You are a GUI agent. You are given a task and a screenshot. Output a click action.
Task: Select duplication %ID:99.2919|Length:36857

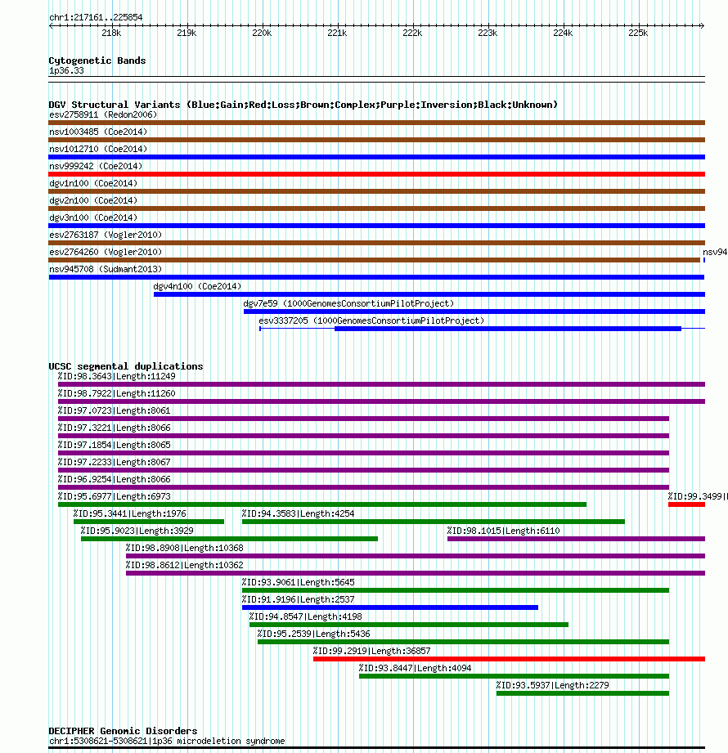372,651
